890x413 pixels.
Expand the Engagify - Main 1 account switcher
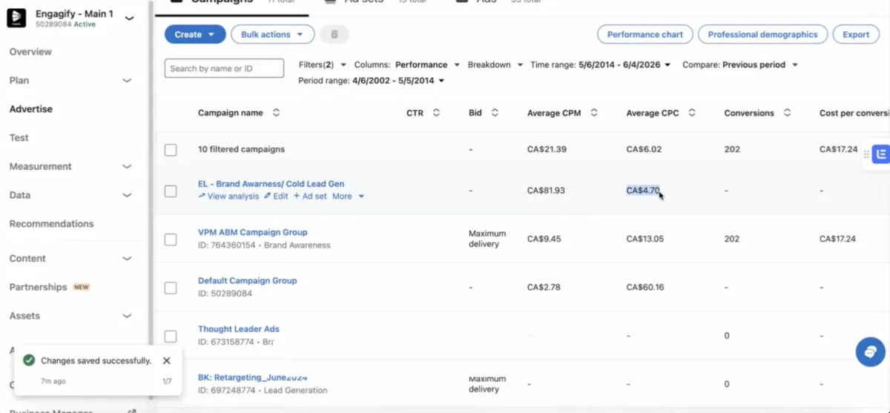click(x=129, y=19)
